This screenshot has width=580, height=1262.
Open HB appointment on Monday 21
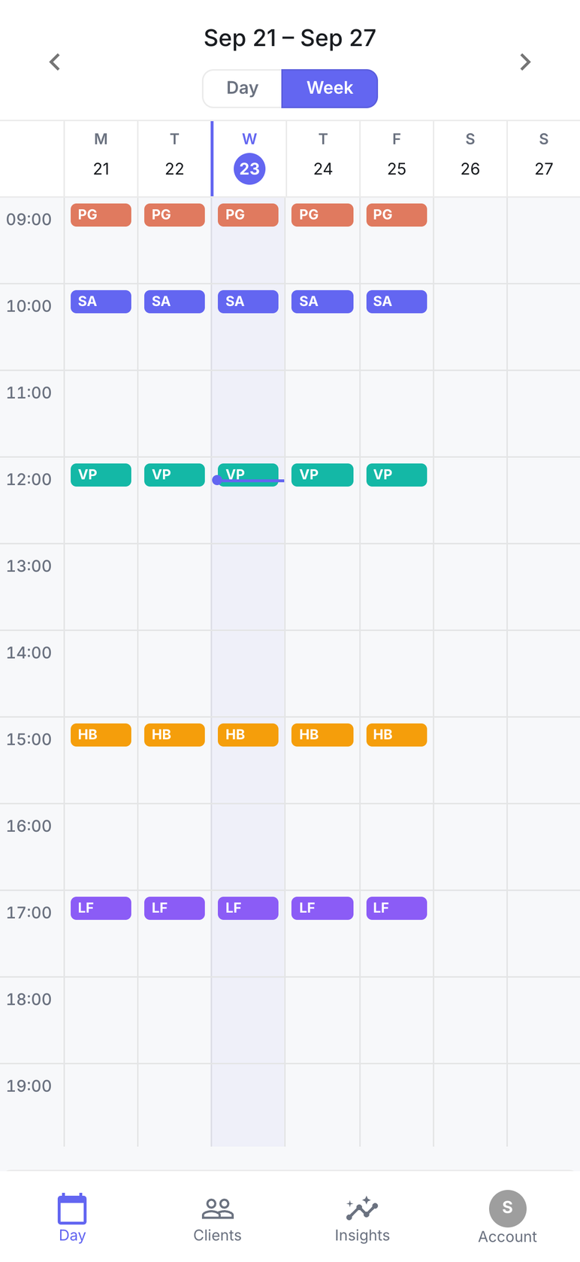pyautogui.click(x=101, y=735)
